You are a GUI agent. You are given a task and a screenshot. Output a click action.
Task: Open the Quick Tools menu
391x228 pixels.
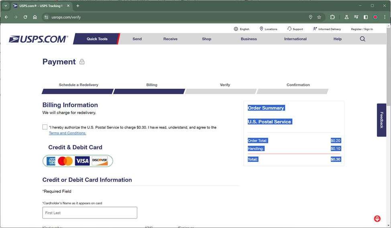(97, 39)
